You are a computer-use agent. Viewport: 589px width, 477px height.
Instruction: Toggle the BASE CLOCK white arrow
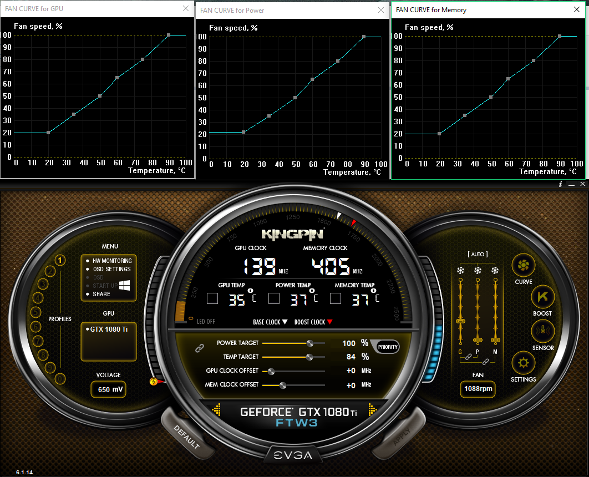(x=285, y=322)
